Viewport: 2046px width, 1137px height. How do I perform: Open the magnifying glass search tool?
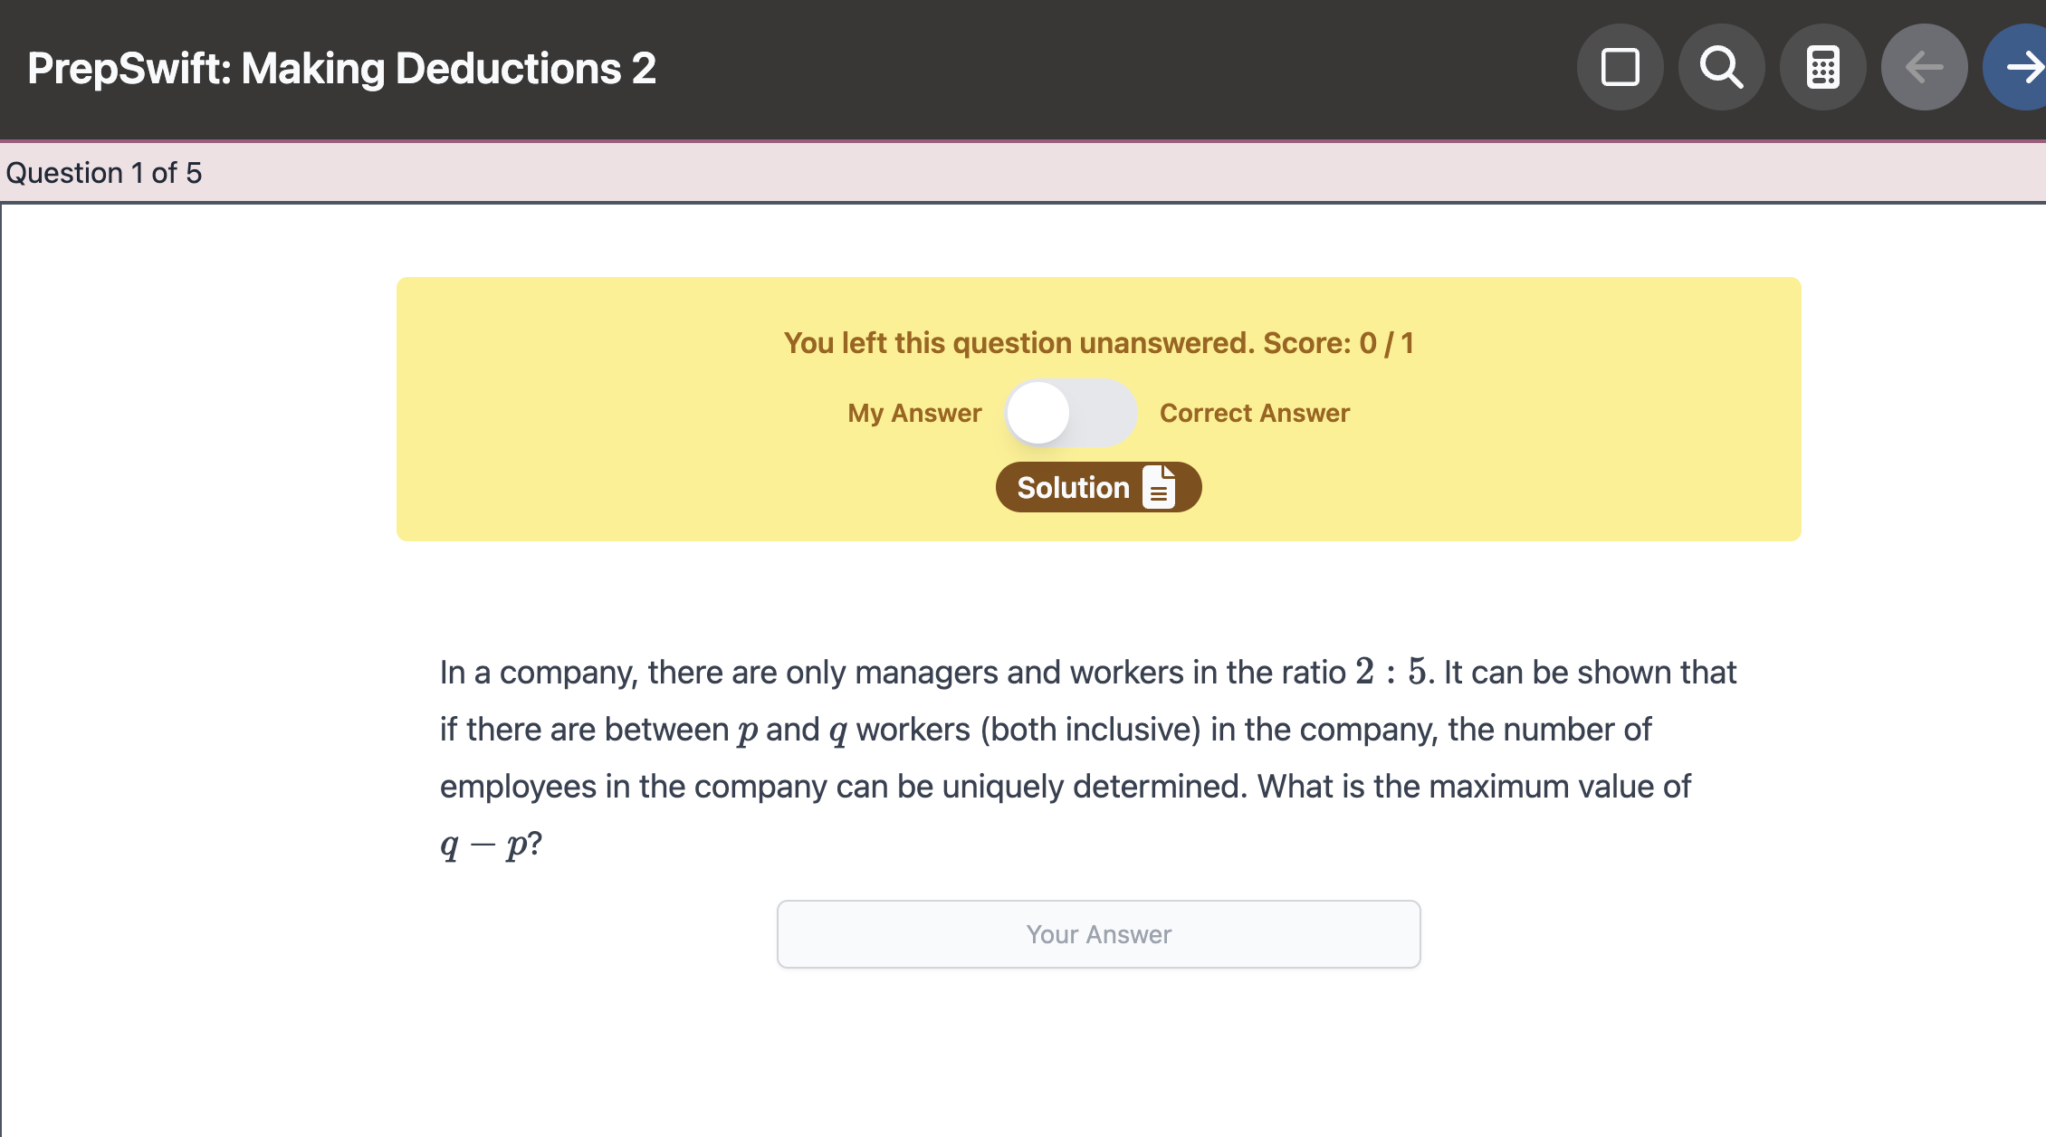pos(1721,67)
